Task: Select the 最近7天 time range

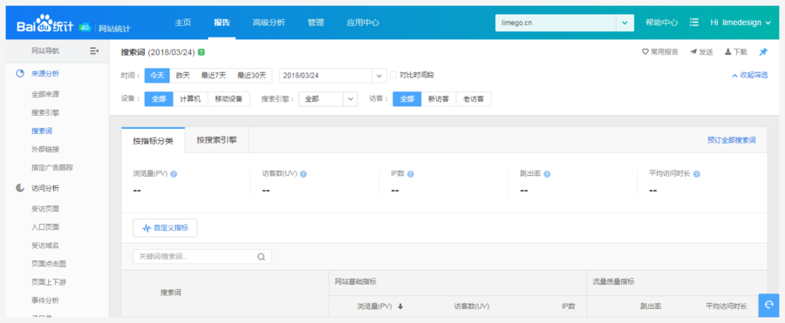Action: [214, 76]
